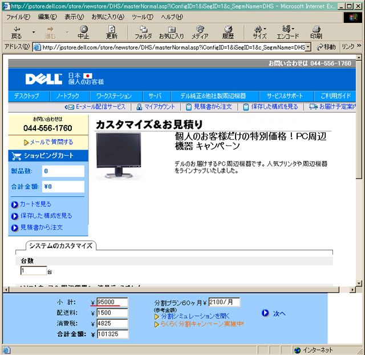
Task: Click the vertical scrollbar up arrow
Action: 359,57
